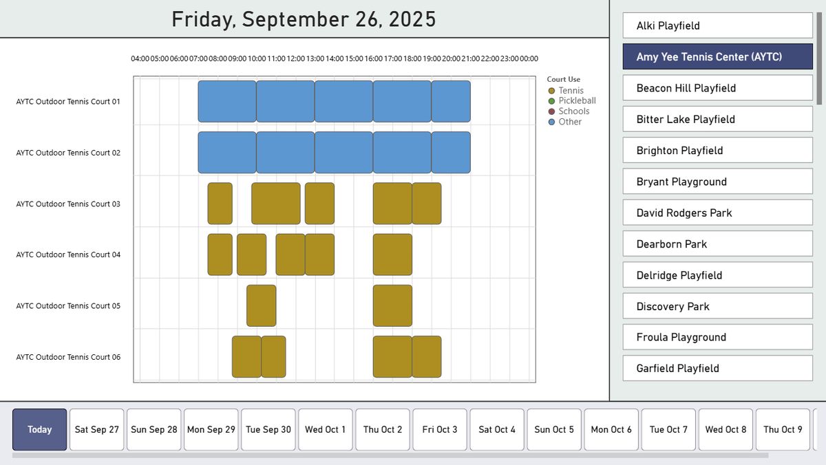
Task: Select the Today date button
Action: (40, 430)
